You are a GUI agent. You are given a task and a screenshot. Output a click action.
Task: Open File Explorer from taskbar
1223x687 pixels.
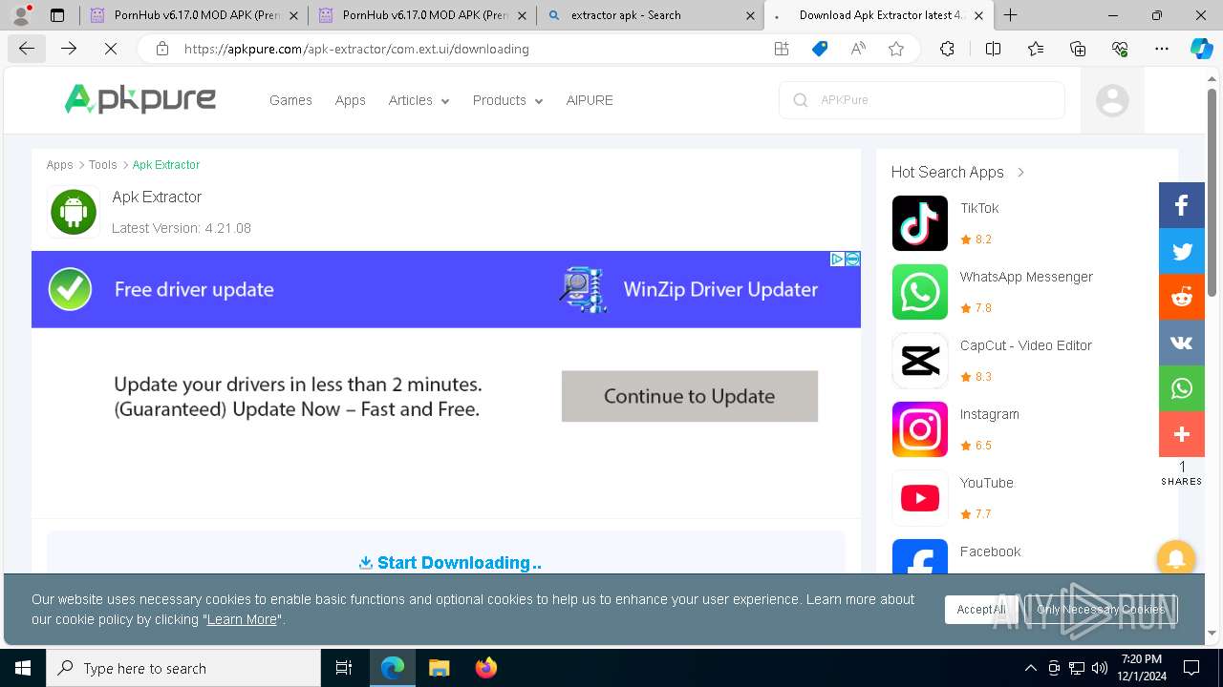[x=439, y=668]
